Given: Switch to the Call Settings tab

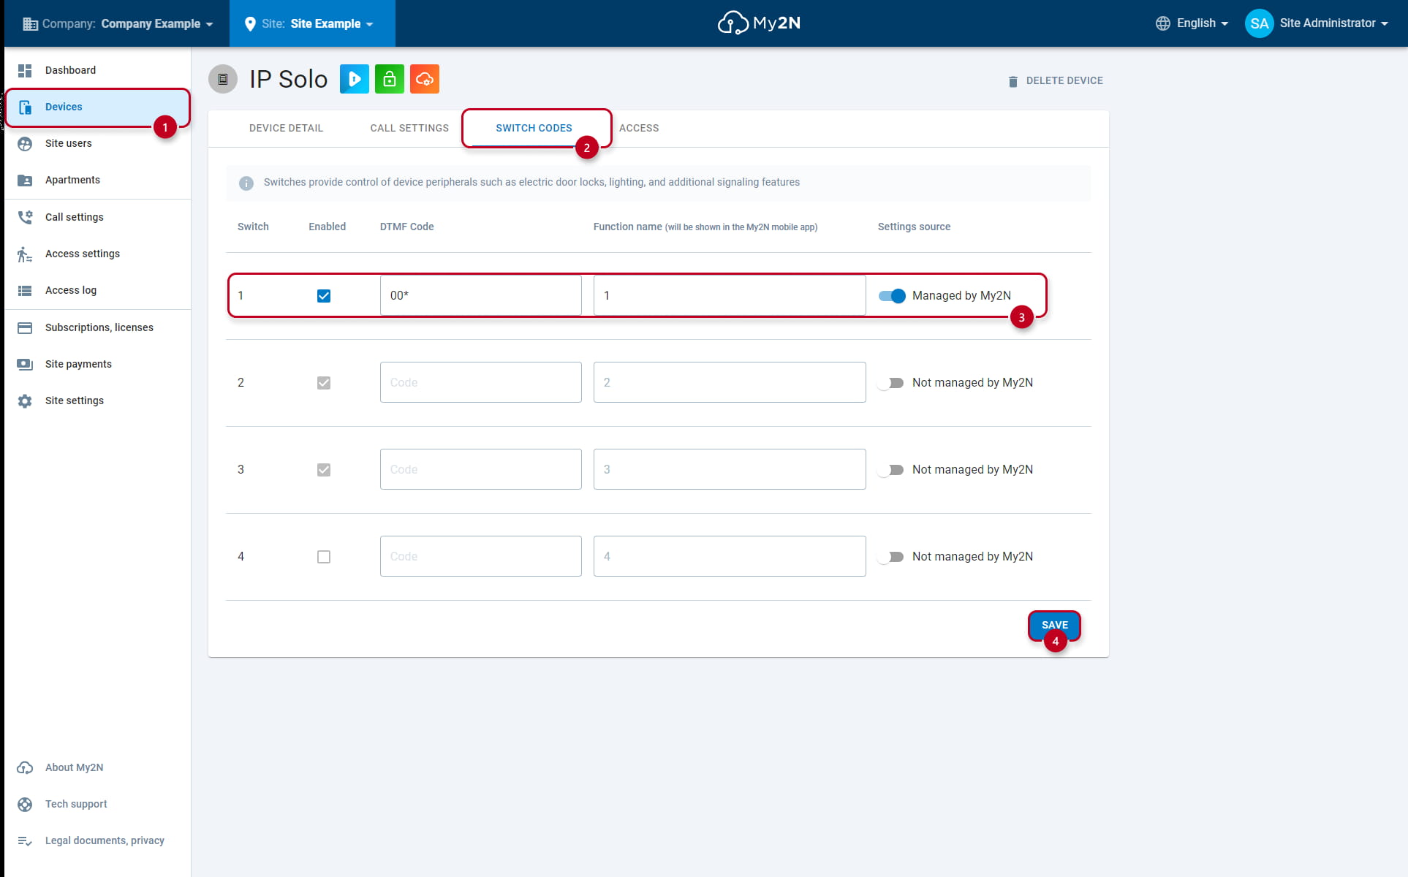Looking at the screenshot, I should 409,128.
